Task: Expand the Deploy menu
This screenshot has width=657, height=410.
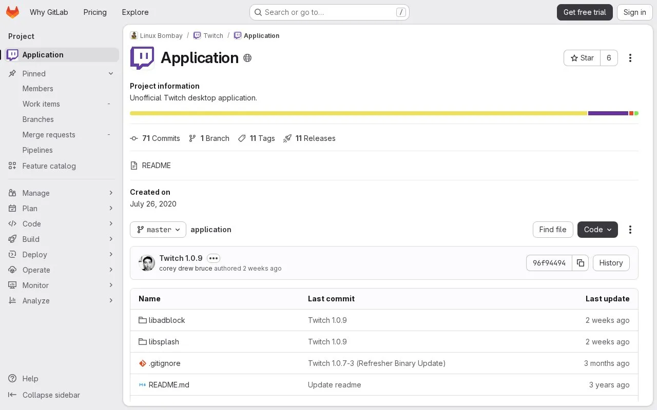Action: click(62, 255)
